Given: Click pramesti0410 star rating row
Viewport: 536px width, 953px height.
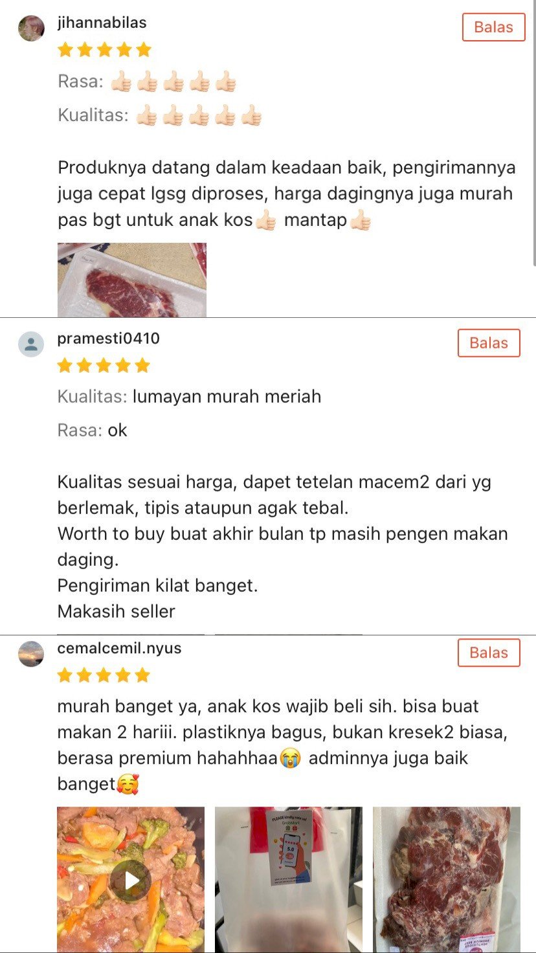Looking at the screenshot, I should pyautogui.click(x=104, y=366).
